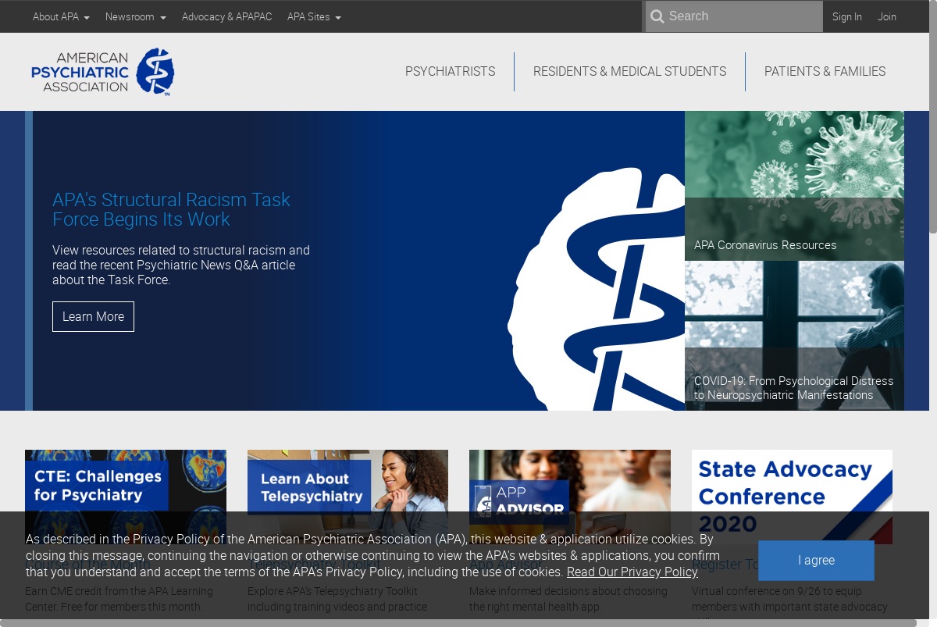937x627 pixels.
Task: Open the American Psychiatric Association logo home link
Action: pyautogui.click(x=103, y=72)
